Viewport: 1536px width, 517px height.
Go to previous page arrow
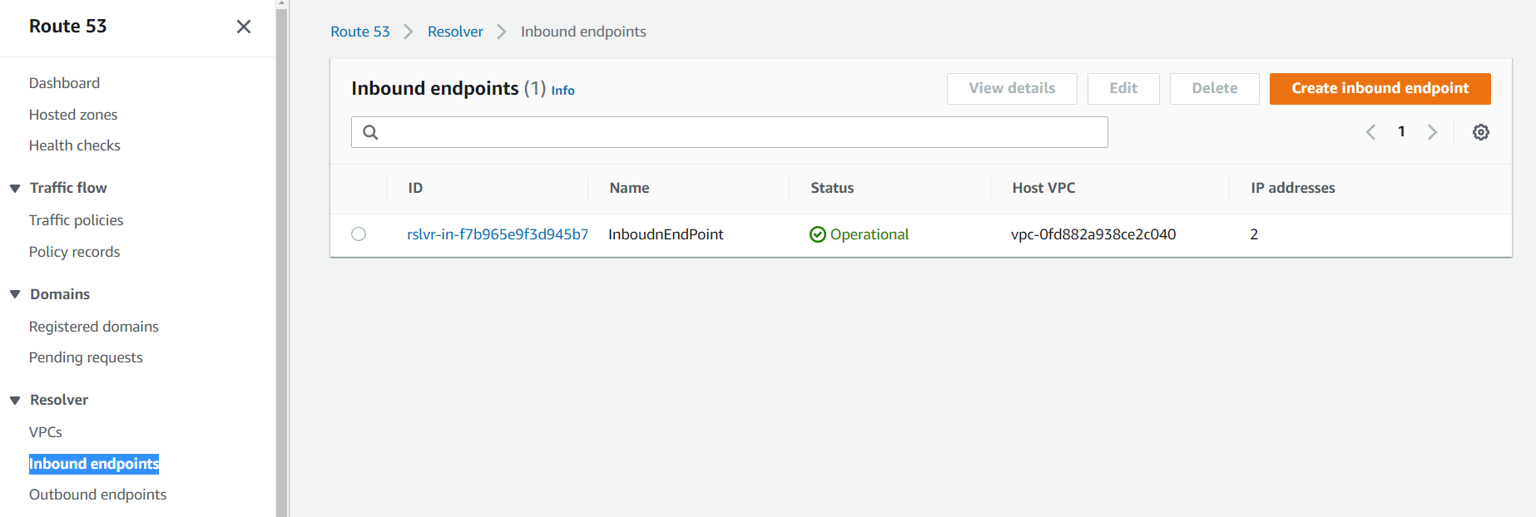click(x=1370, y=132)
